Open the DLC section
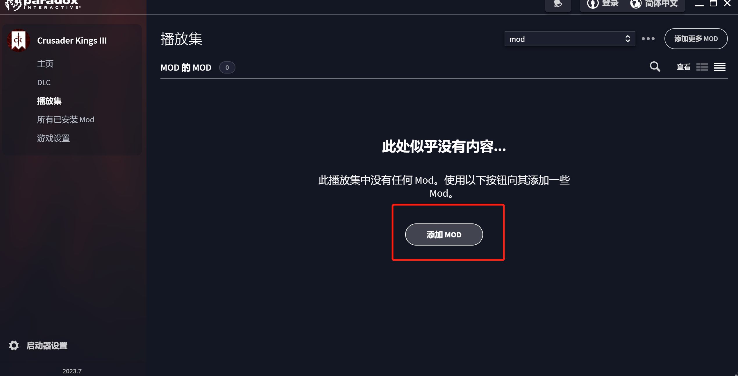Screen dimensions: 738x376 [44, 83]
